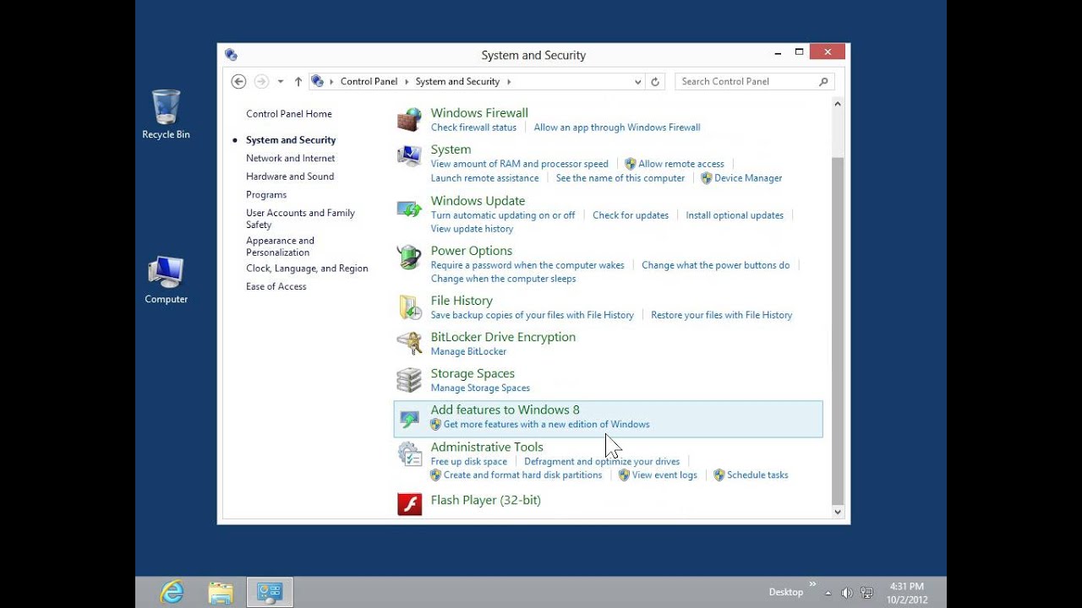Image resolution: width=1082 pixels, height=608 pixels.
Task: Open the Windows Firewall brick wall icon
Action: (409, 120)
